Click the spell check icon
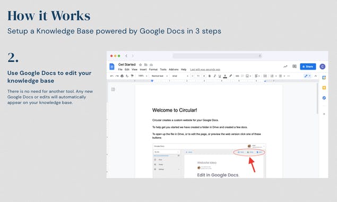Screen dimensions: 337x202 click(x=127, y=76)
